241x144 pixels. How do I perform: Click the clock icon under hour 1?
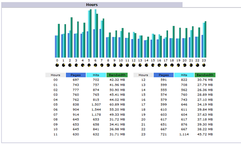[x=63, y=65]
